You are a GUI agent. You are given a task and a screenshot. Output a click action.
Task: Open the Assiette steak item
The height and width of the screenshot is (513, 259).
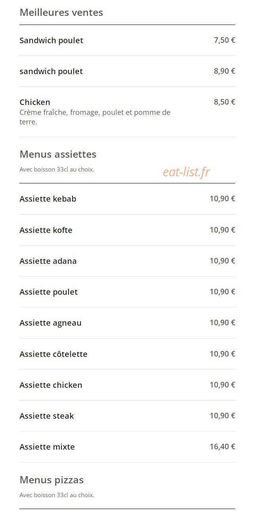tap(127, 416)
